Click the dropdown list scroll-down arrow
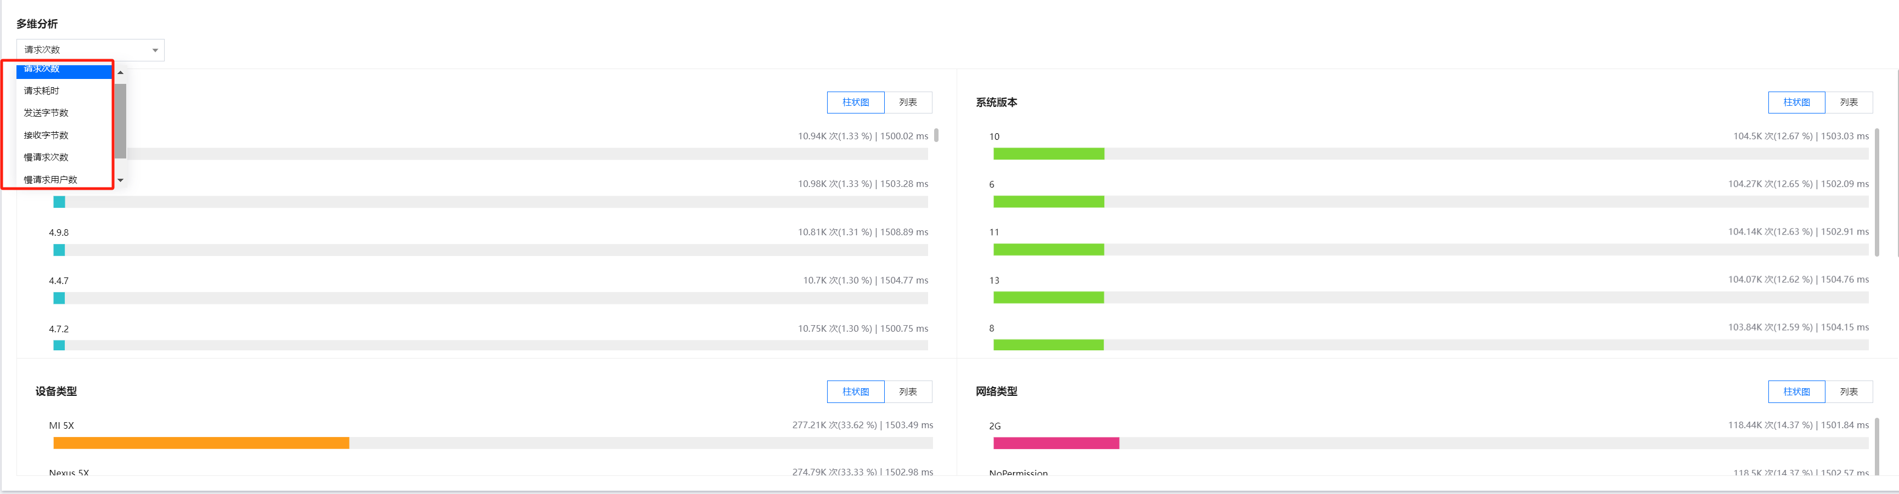1899x494 pixels. coord(120,180)
